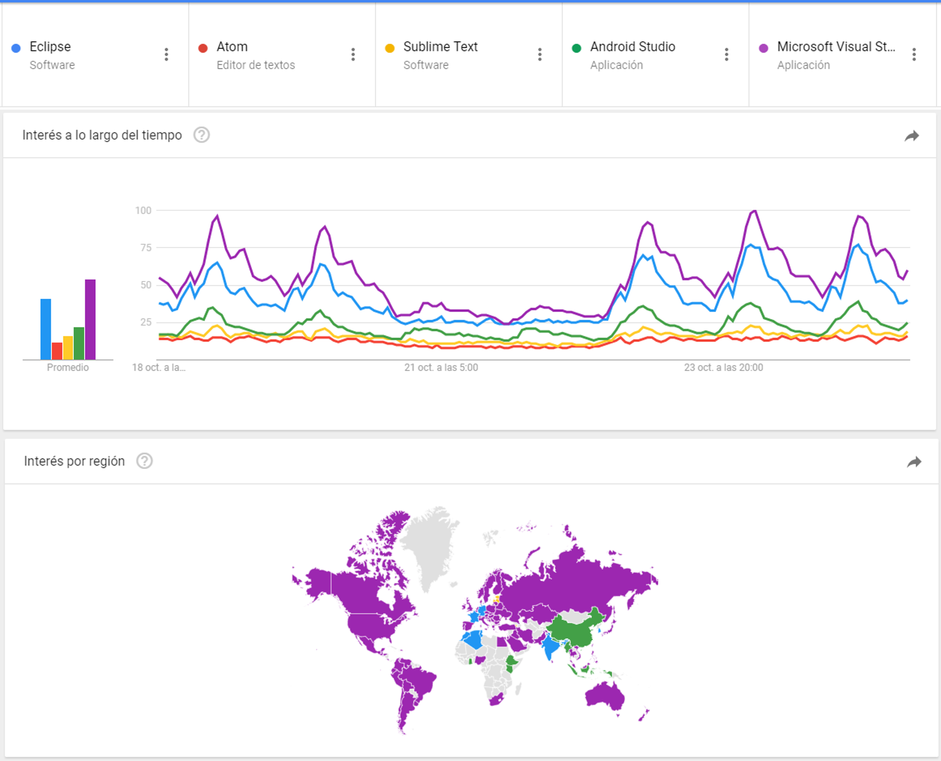
Task: Select the Android Studio search term
Action: click(x=633, y=47)
